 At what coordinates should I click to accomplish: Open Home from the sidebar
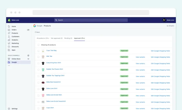coord(14,26)
